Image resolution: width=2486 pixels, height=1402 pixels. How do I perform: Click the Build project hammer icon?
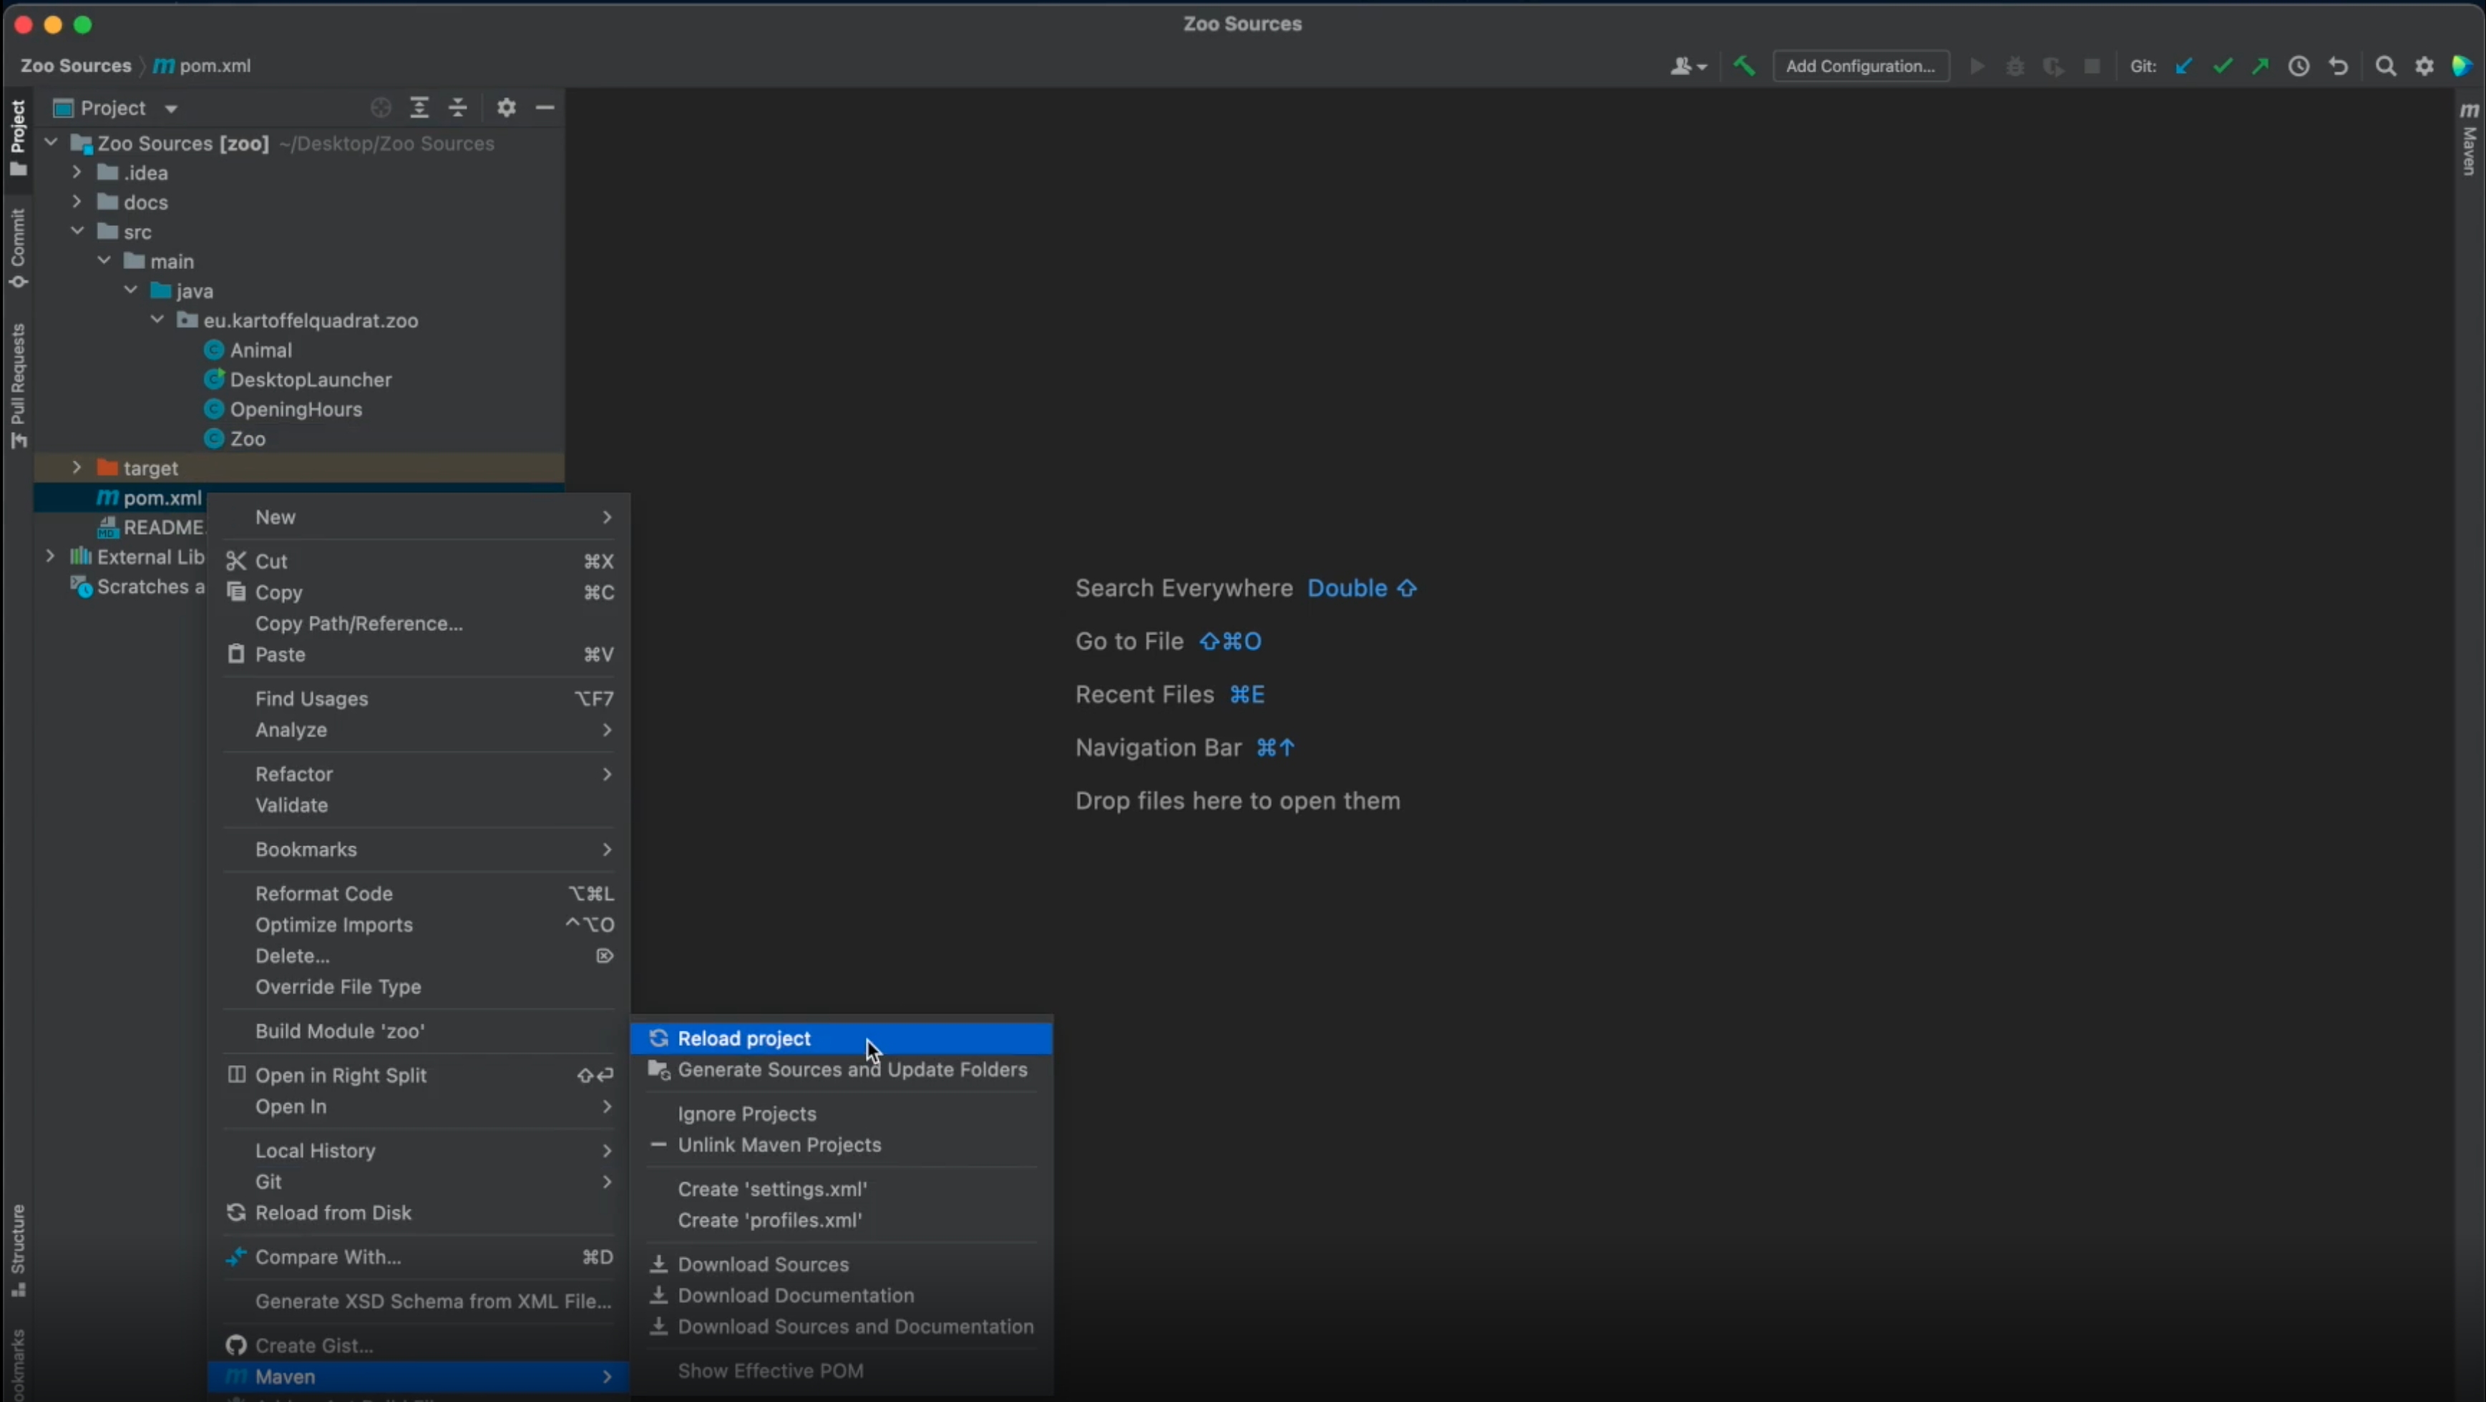(x=1744, y=66)
